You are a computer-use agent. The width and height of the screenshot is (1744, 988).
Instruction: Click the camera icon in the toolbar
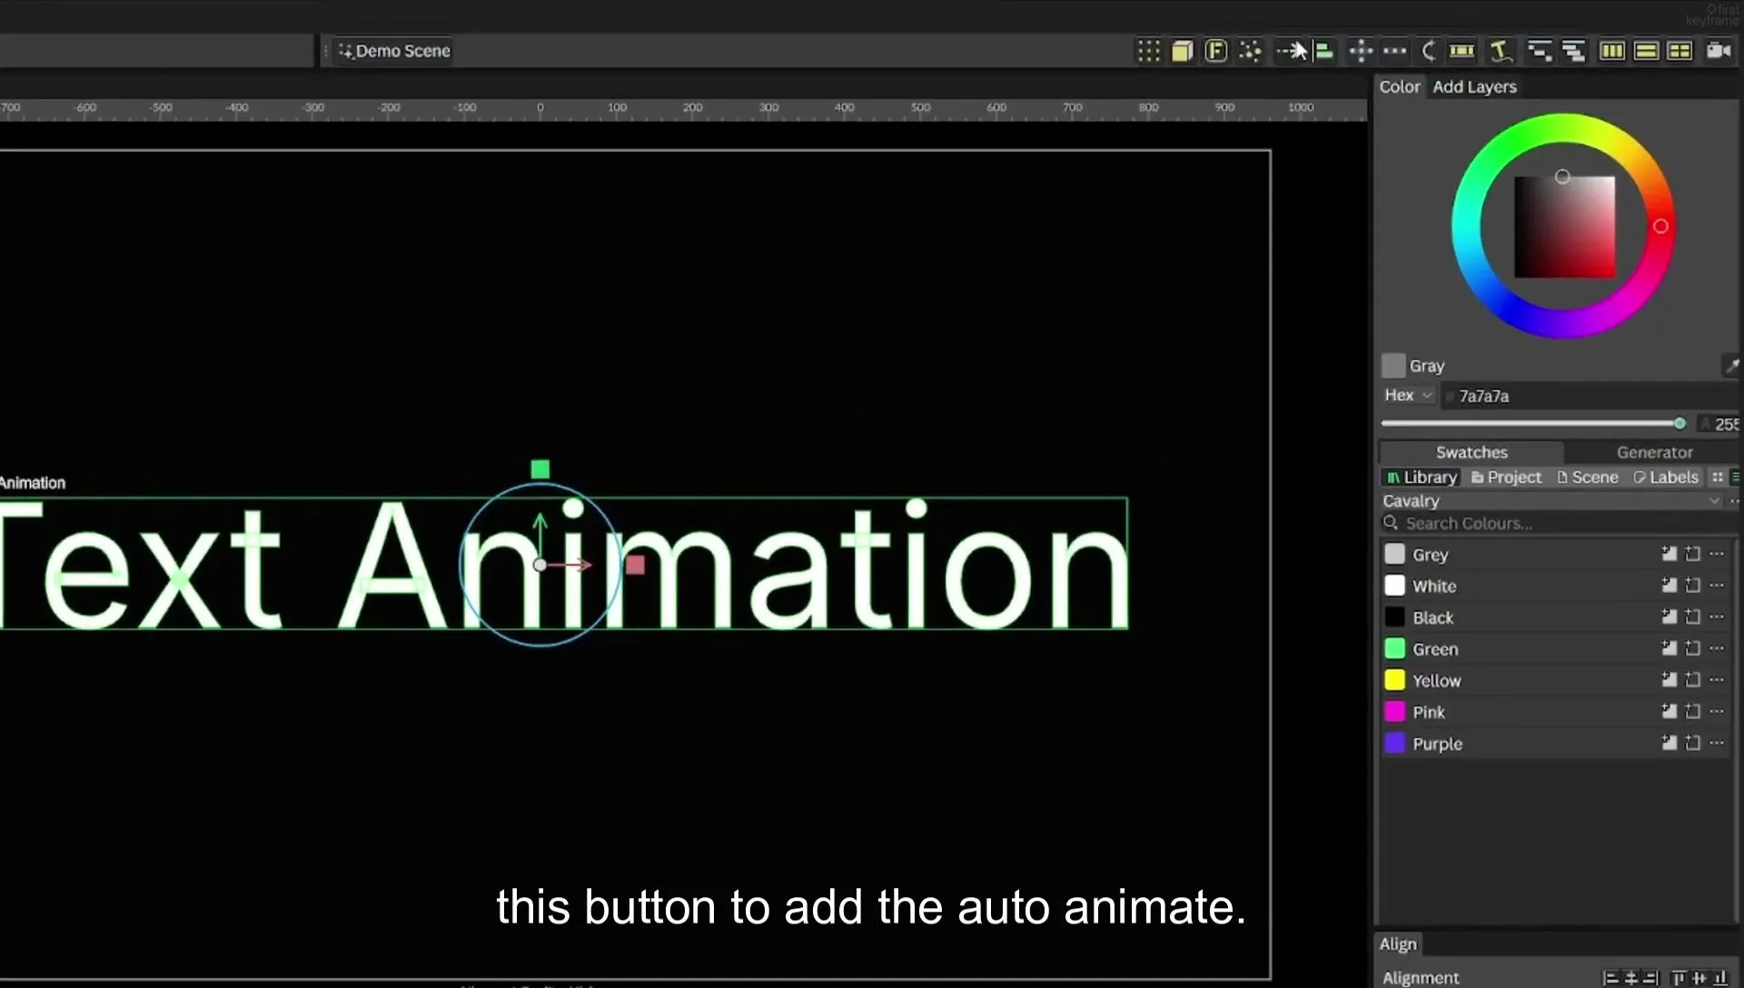pos(1719,51)
